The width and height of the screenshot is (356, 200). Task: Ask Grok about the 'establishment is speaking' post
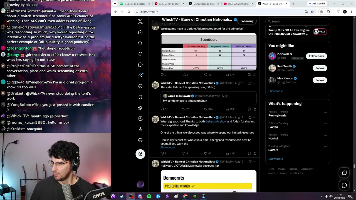250,83
